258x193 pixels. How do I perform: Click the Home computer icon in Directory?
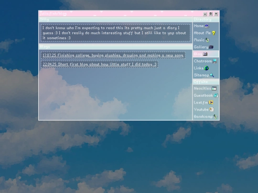pos(207,26)
